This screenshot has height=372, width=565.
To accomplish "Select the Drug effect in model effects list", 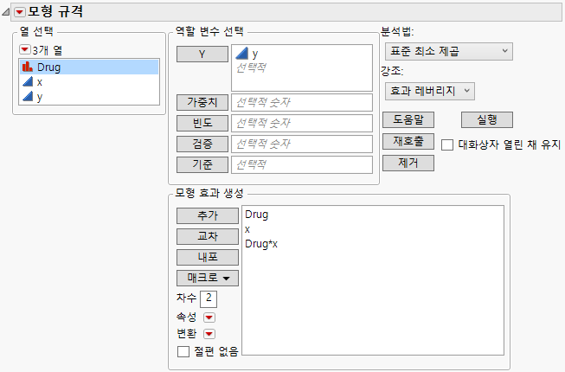I will (257, 215).
